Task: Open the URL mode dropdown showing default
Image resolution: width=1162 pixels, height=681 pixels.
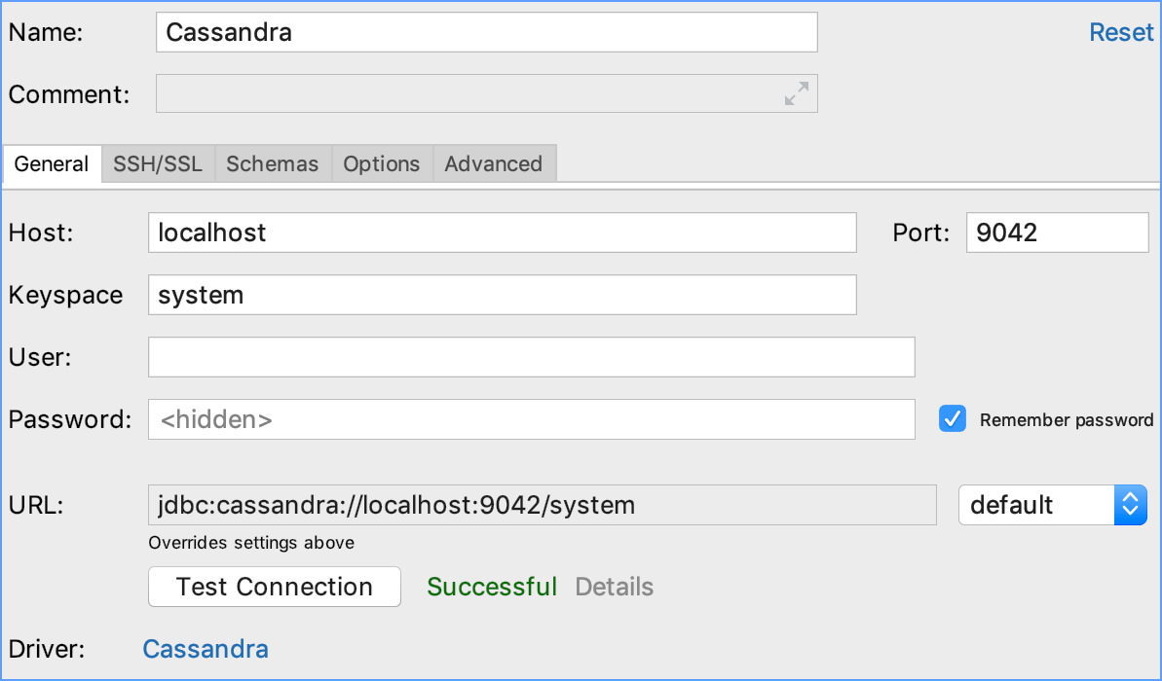Action: point(1052,505)
